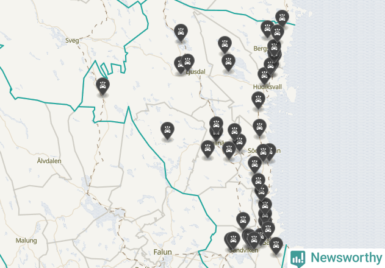The image size is (385, 268).
Task: Click the Sveg town label
Action: tap(72, 40)
